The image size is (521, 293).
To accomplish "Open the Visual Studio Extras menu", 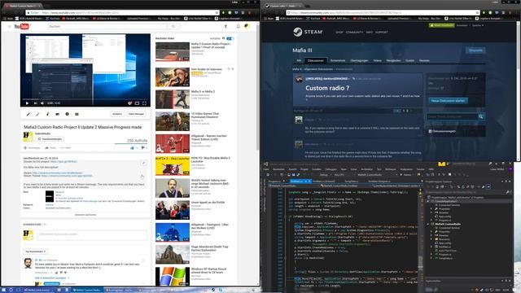I will 353,169.
